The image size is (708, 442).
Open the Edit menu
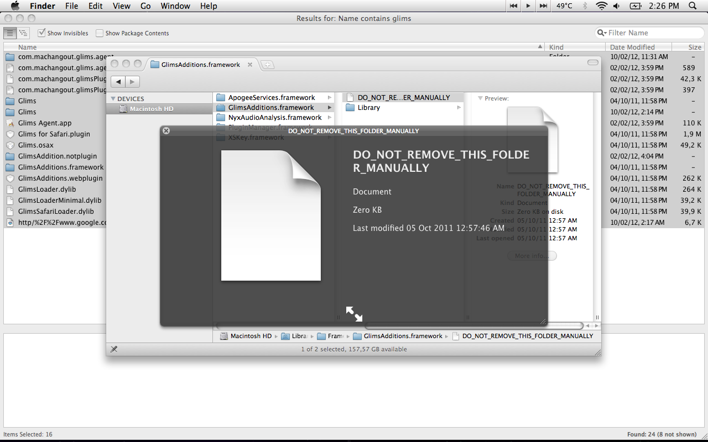[96, 6]
